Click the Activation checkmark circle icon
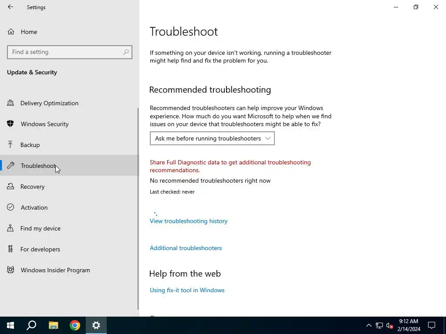This screenshot has height=334, width=446. pos(10,207)
